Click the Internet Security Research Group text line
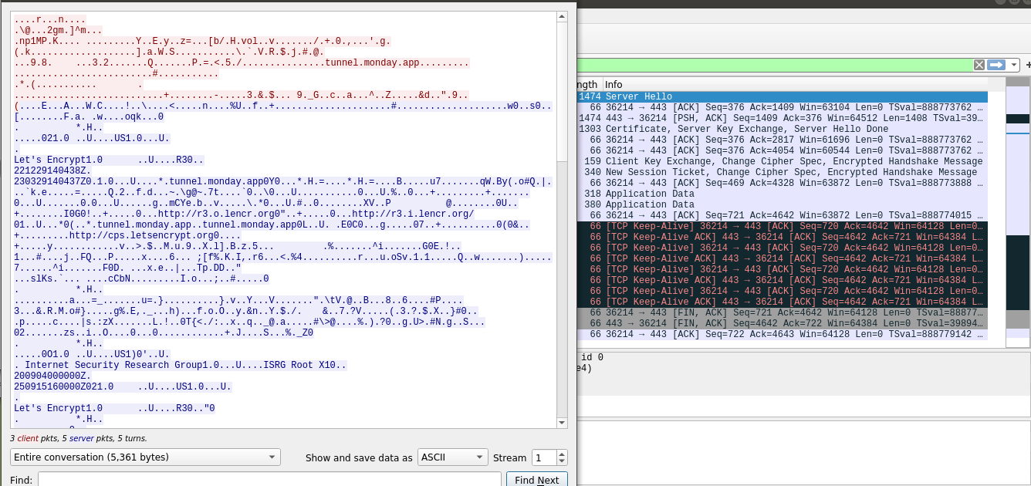Screen dimensions: 1031x486 181,365
